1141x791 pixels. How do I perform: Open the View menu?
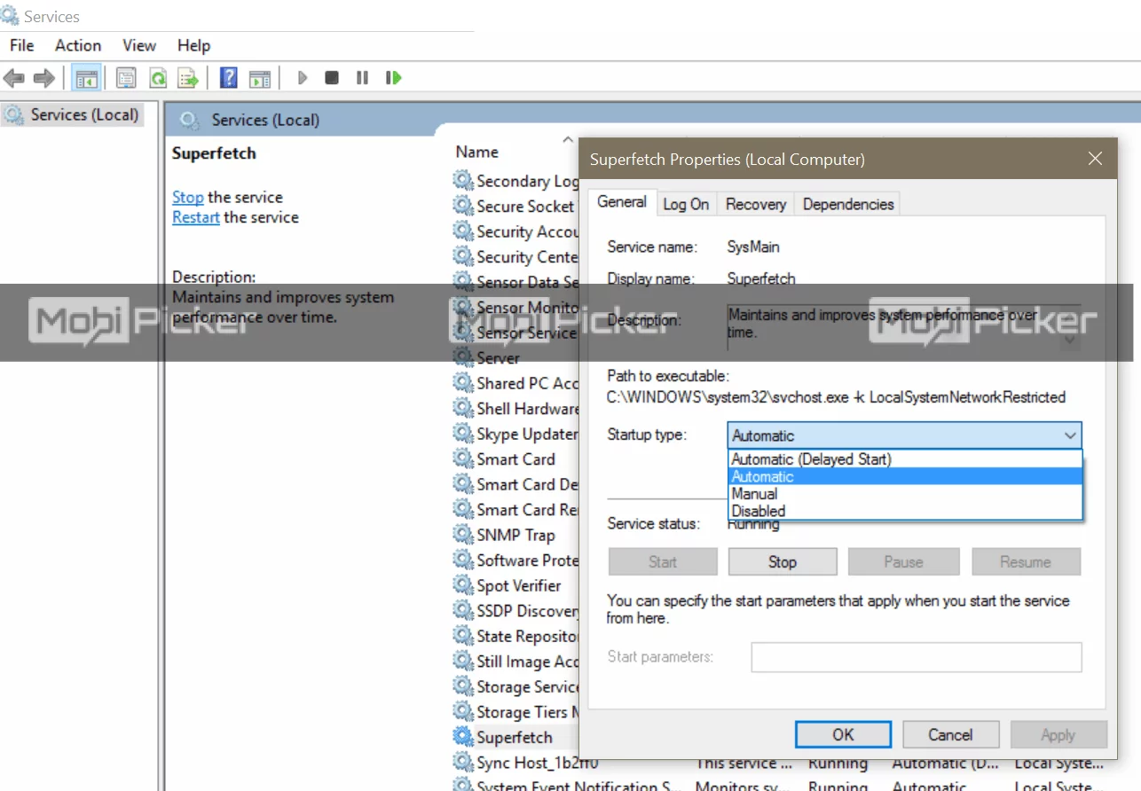(x=139, y=45)
